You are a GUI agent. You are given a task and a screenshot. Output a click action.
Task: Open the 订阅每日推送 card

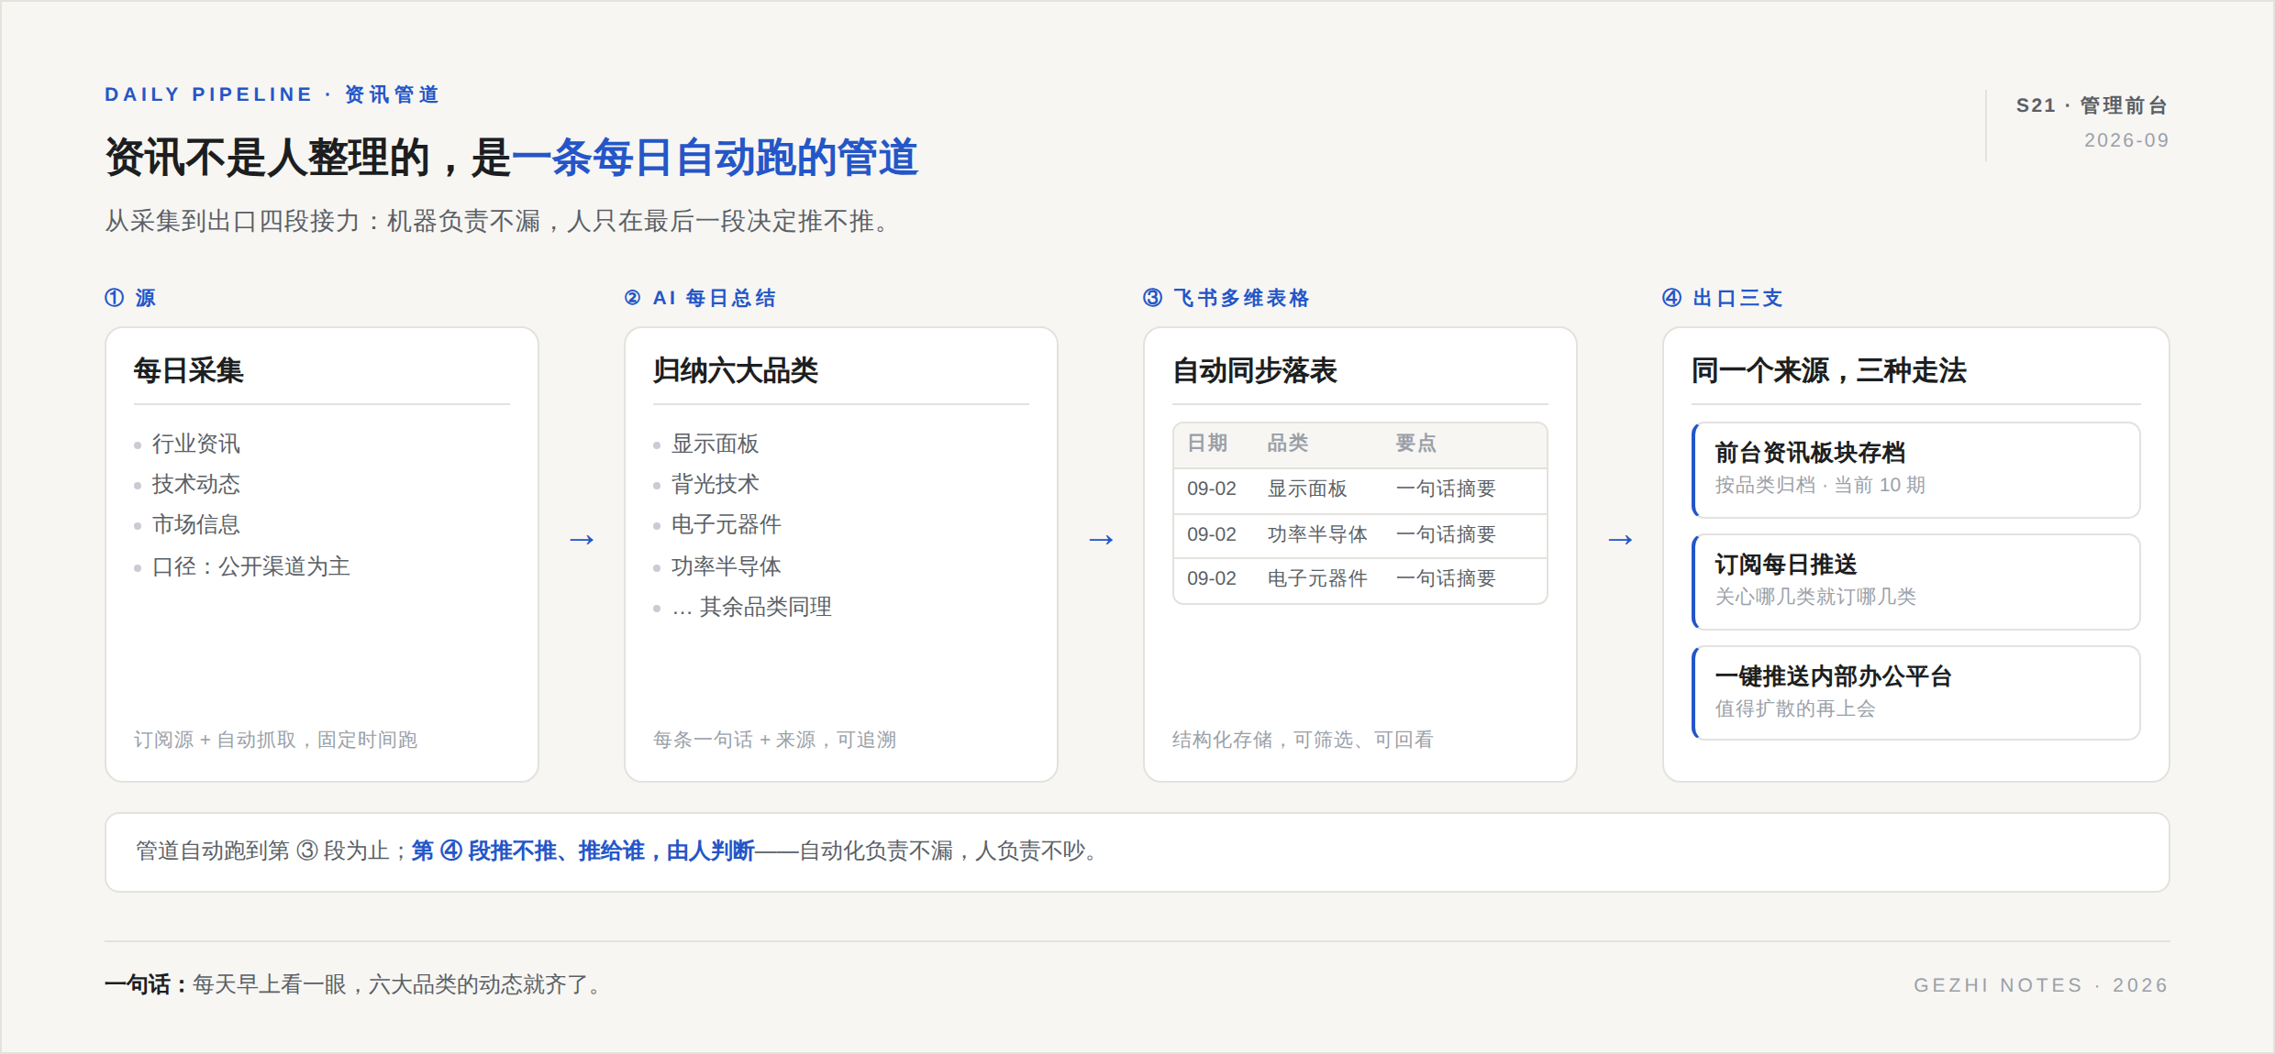click(x=1915, y=582)
